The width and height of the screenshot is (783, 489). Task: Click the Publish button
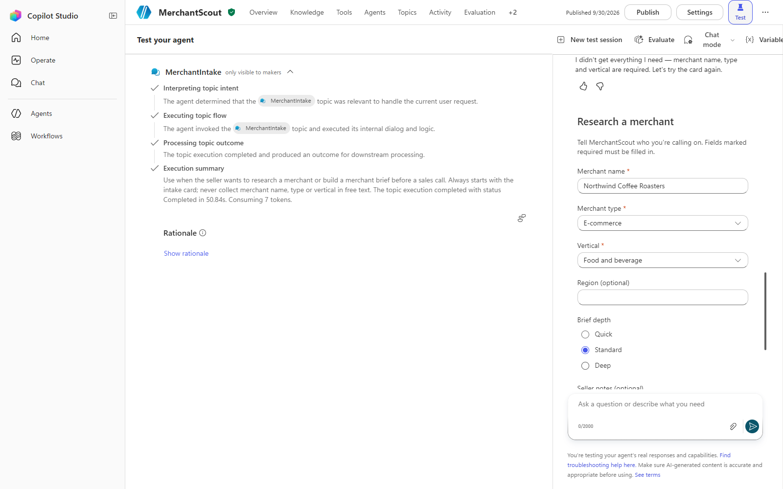(x=648, y=12)
